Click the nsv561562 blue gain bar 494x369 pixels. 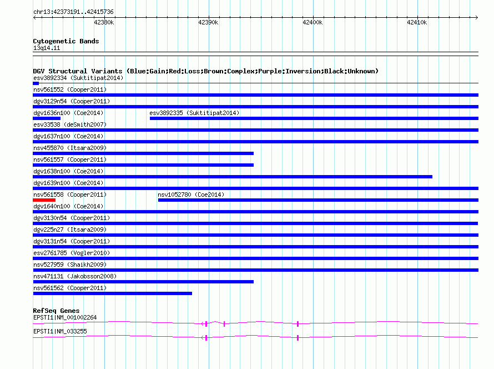113,293
